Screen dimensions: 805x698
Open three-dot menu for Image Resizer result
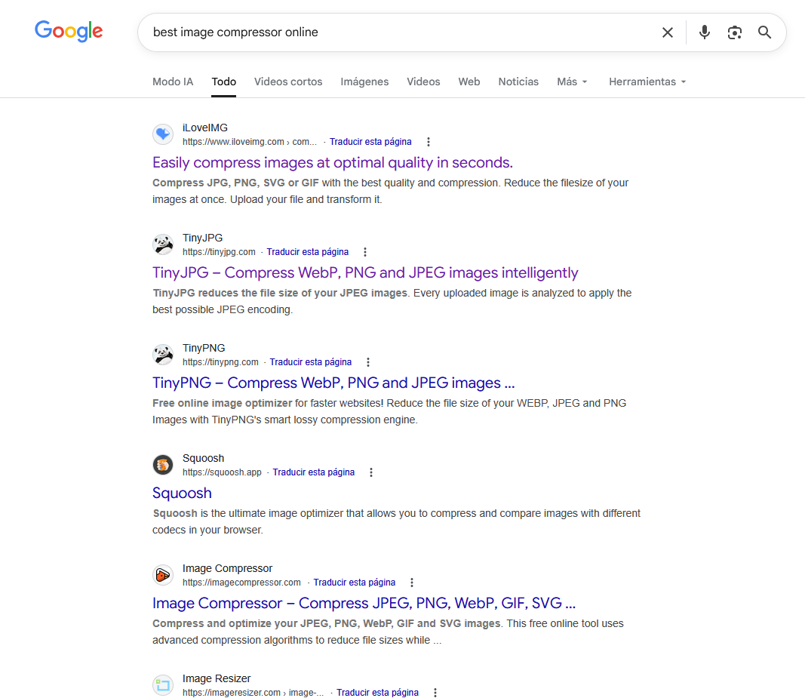(x=435, y=693)
